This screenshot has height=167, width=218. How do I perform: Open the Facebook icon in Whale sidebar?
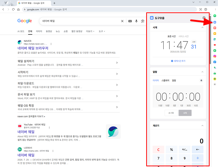coord(215,62)
